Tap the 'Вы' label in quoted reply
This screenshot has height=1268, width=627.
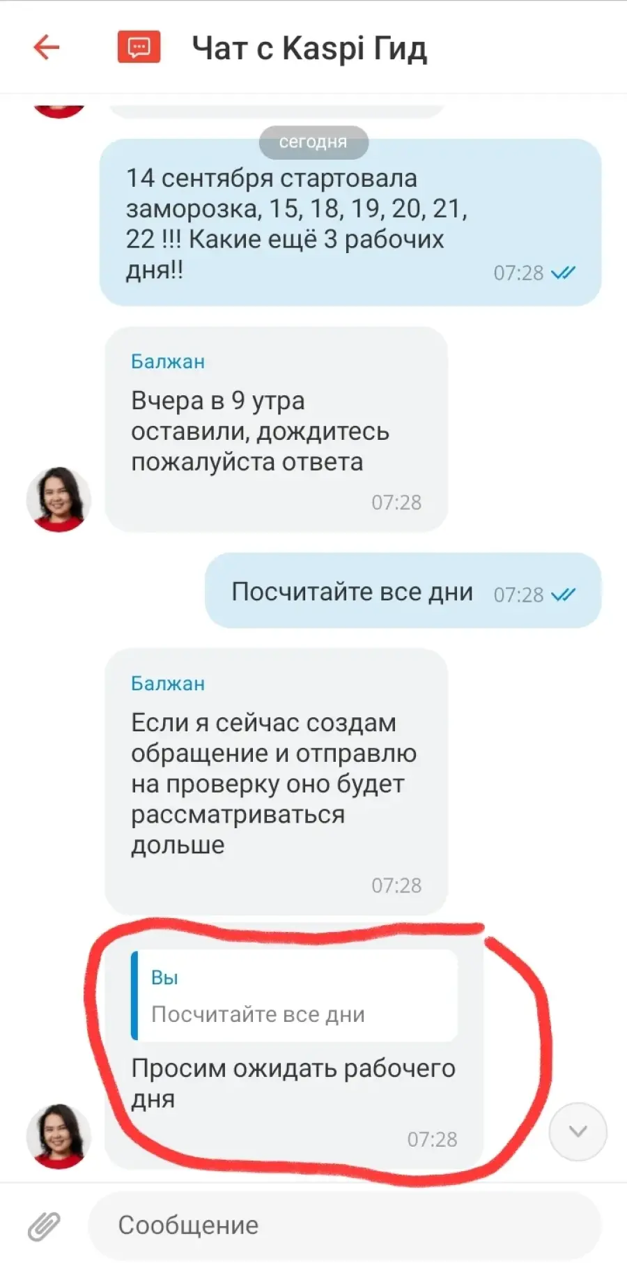point(164,977)
